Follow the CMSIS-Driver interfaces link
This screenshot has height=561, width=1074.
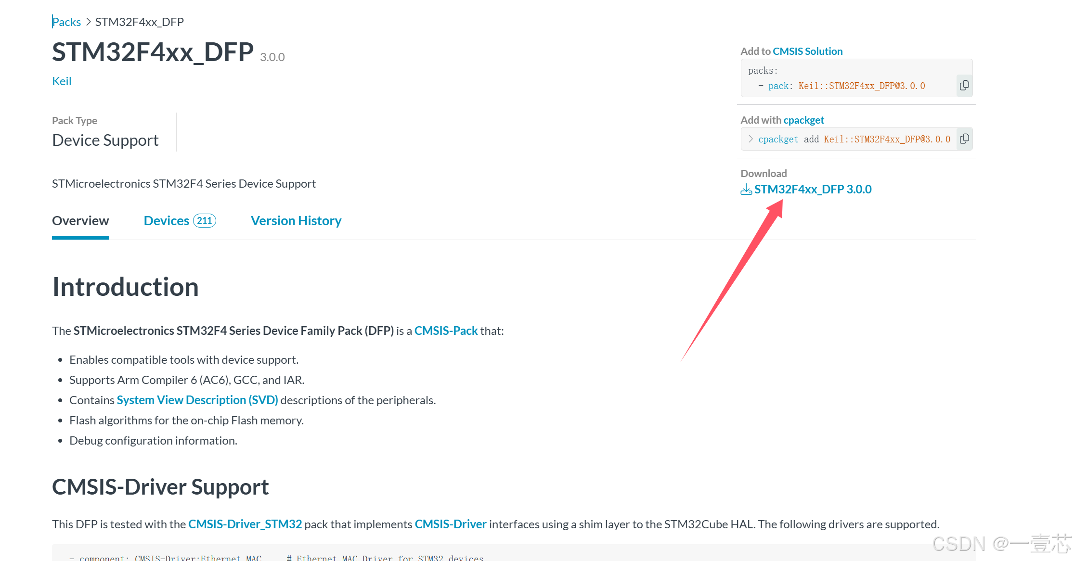[451, 524]
